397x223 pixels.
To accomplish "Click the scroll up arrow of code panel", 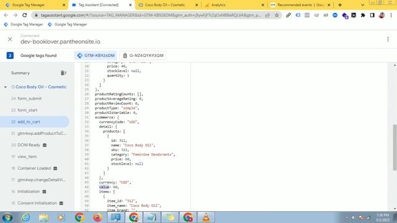I will click(x=395, y=65).
